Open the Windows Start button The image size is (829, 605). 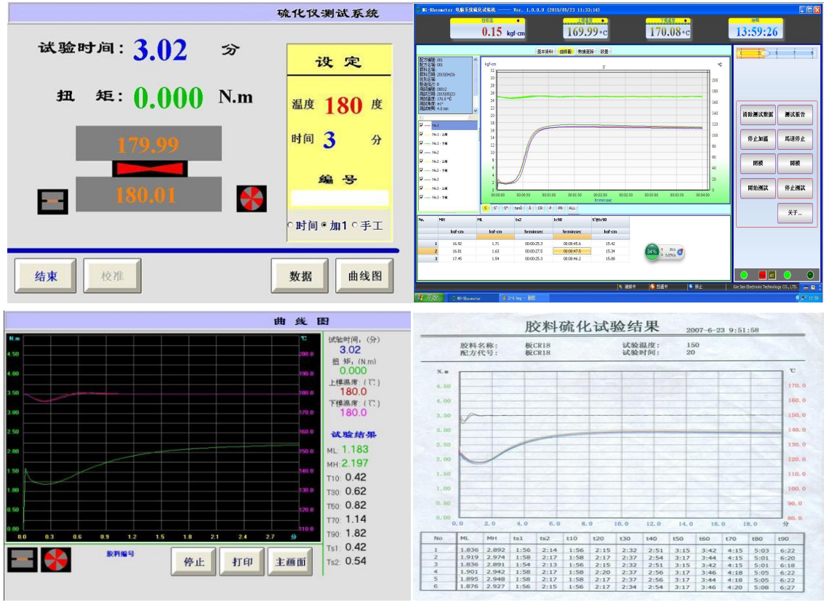(428, 298)
